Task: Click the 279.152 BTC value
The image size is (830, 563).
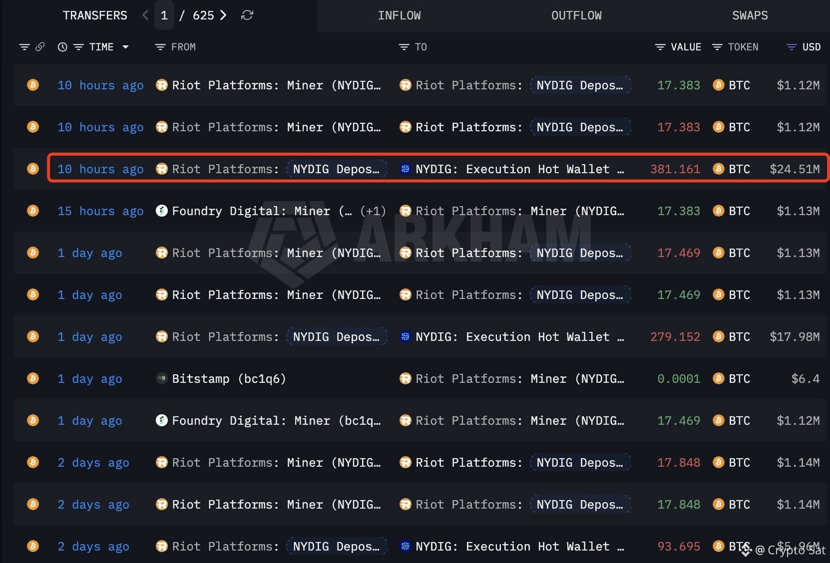Action: (x=675, y=337)
